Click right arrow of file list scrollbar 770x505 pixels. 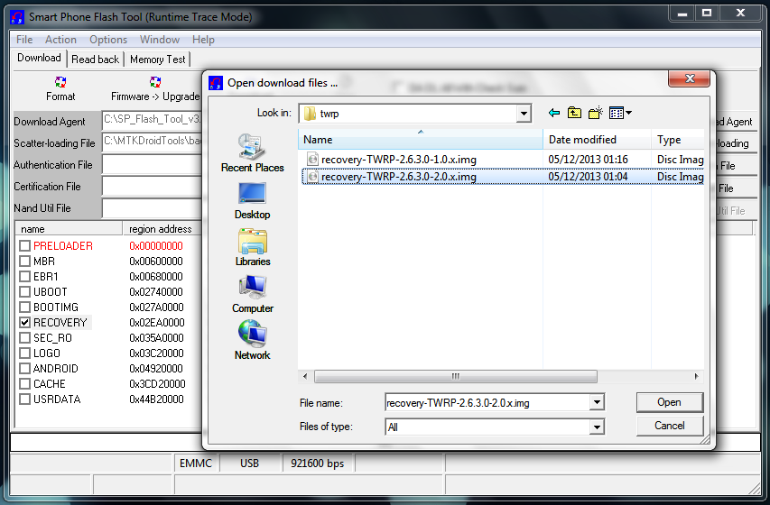click(696, 376)
